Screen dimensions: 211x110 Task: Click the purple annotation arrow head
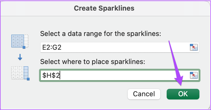click(179, 80)
